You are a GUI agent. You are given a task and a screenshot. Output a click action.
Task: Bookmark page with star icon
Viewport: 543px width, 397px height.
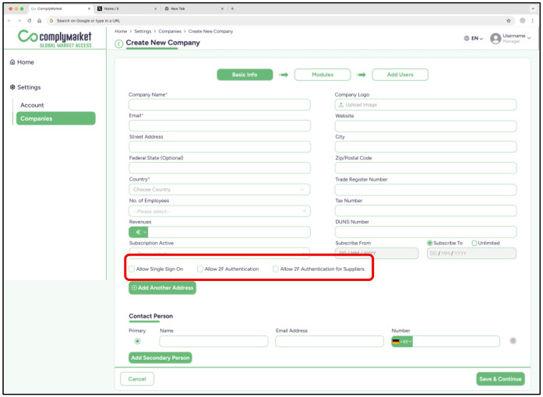(x=509, y=21)
